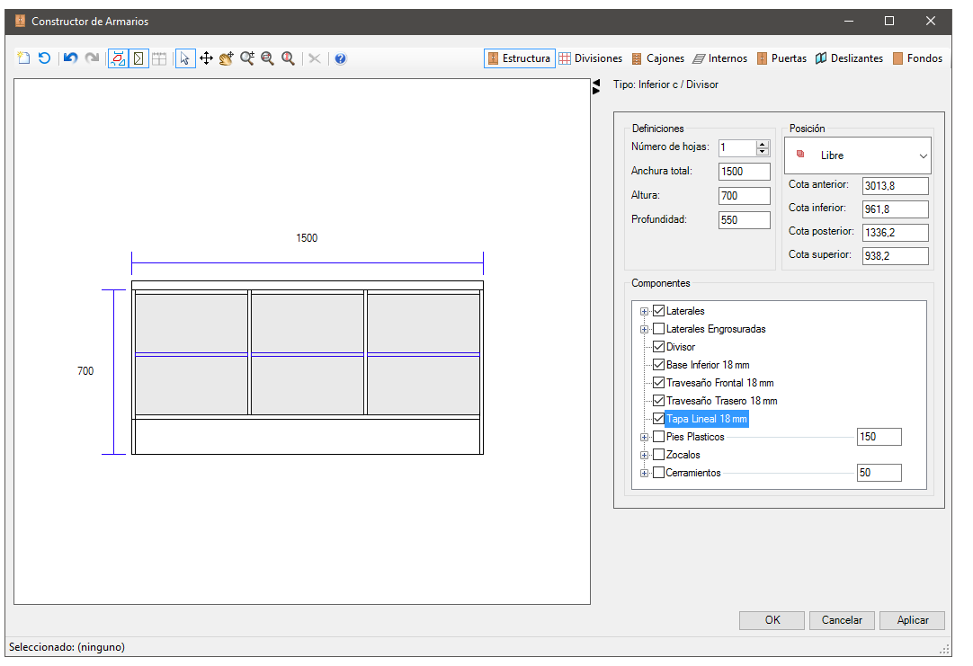The height and width of the screenshot is (666, 973).
Task: Click the Profundidad input field
Action: [x=744, y=219]
